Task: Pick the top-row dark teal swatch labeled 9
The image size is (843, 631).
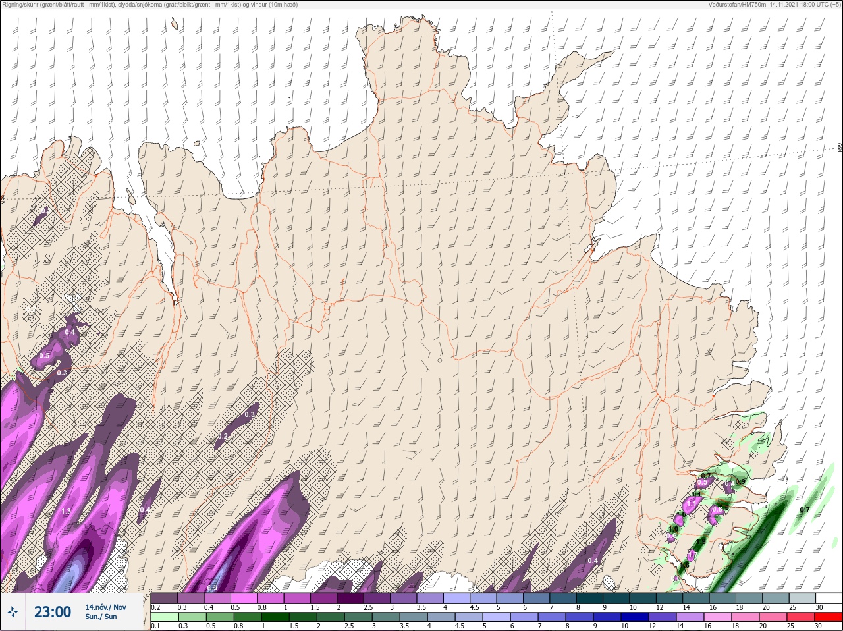Action: pyautogui.click(x=616, y=598)
